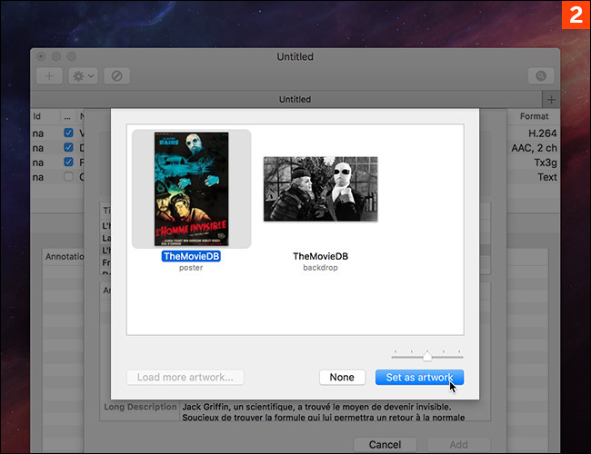Open the gear settings dropdown in toolbar
Viewport: 591px width, 454px height.
click(x=82, y=76)
